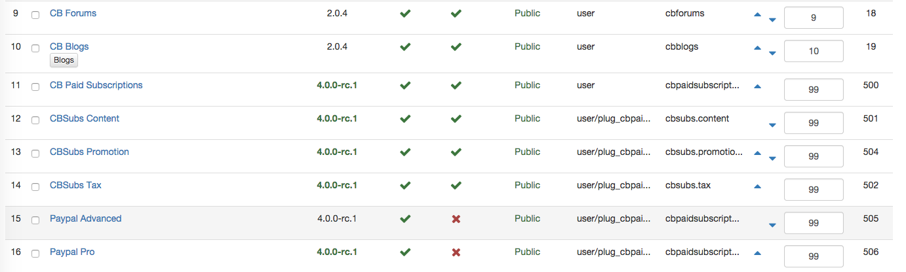The width and height of the screenshot is (906, 272).
Task: Move CBSubs Content down with arrow
Action: click(x=772, y=125)
